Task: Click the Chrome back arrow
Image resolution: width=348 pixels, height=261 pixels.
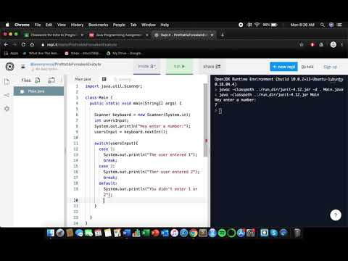Action: click(7, 44)
